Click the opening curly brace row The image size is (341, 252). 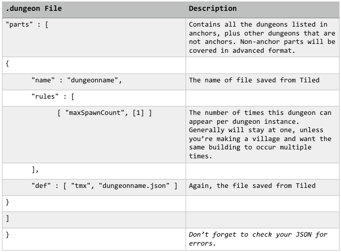point(7,65)
